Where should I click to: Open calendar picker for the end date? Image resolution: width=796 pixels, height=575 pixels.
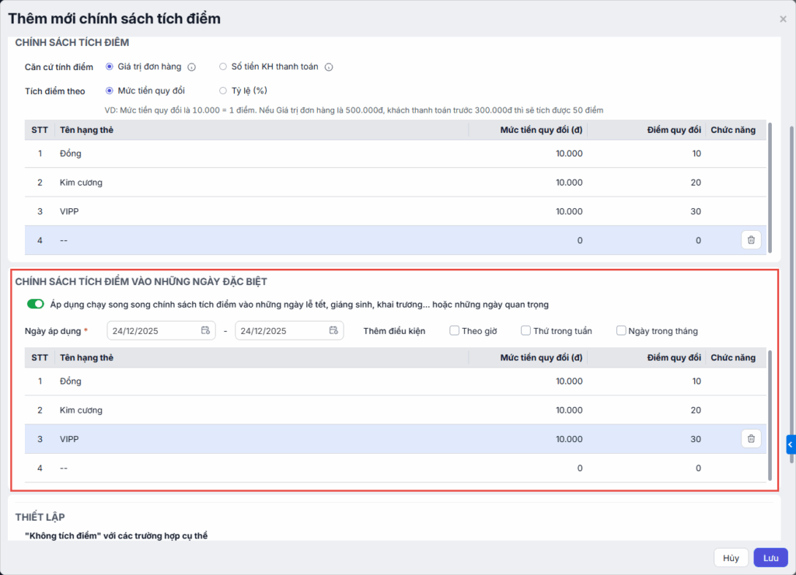click(333, 330)
